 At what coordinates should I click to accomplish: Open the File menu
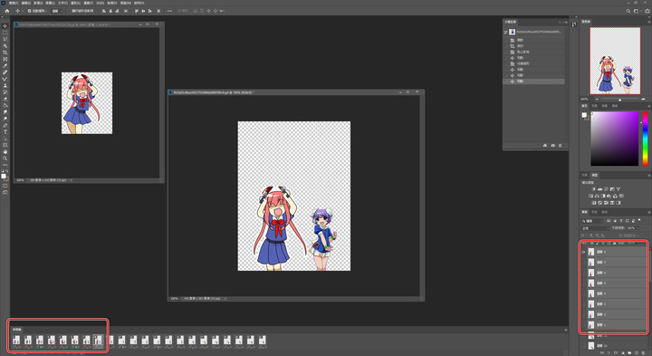[14, 3]
